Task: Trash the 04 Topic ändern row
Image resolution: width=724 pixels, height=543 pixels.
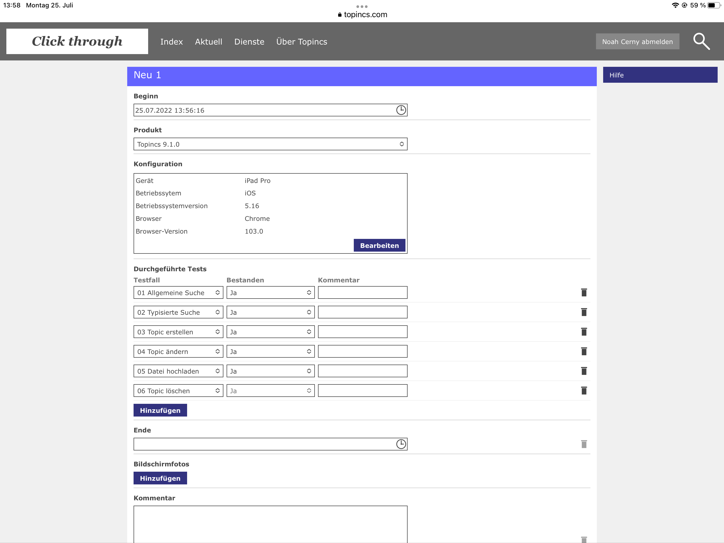Action: click(584, 351)
